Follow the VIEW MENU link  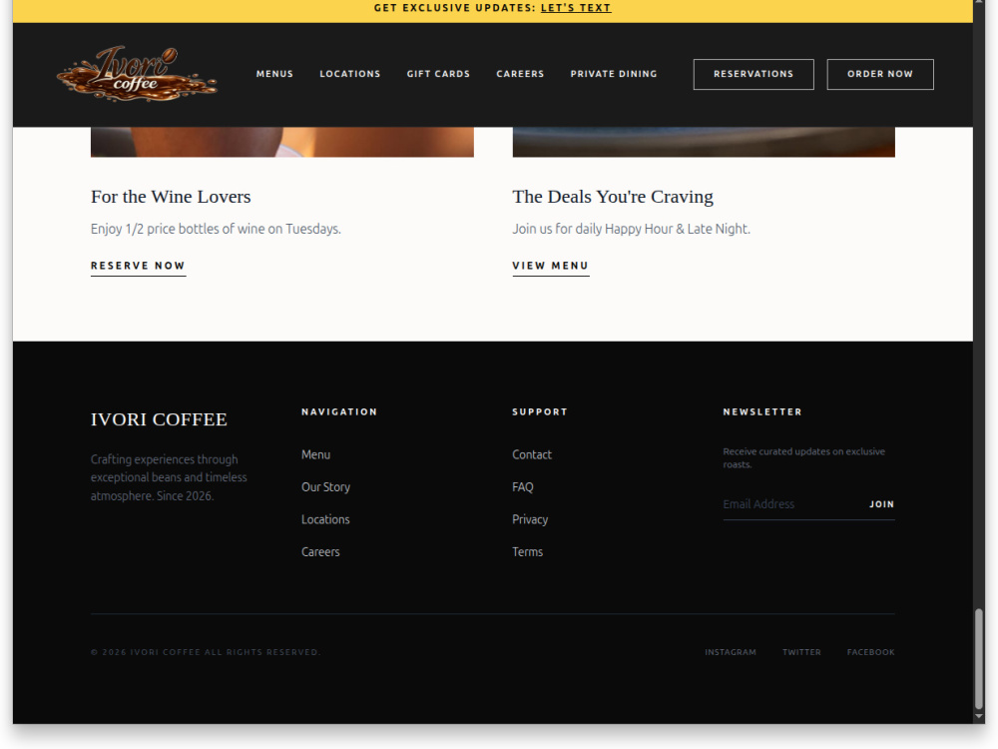coord(551,267)
